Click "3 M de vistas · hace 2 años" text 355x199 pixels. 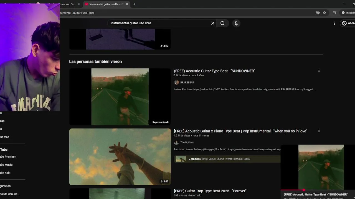point(189,75)
